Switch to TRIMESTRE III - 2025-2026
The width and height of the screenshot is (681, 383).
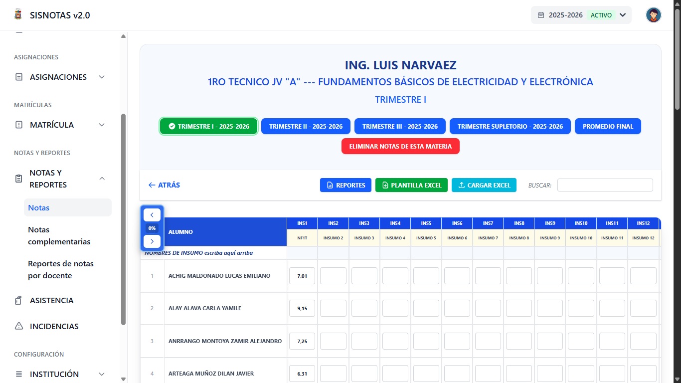point(400,126)
